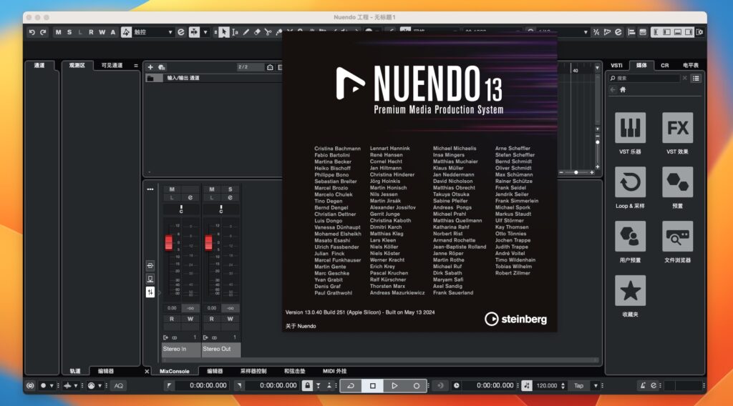Select the Range Selection tool
Image resolution: width=733 pixels, height=406 pixels.
235,32
